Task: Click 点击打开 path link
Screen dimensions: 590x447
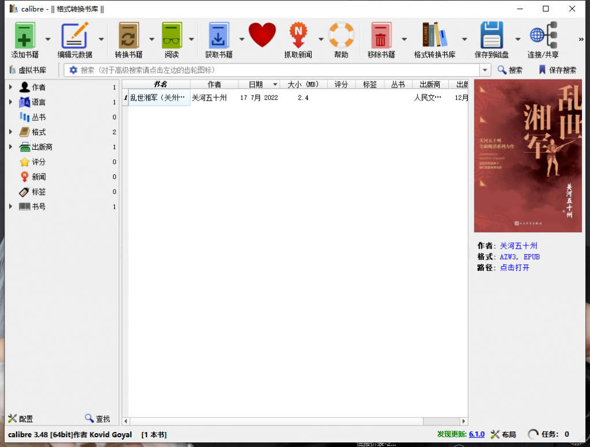Action: (x=515, y=267)
